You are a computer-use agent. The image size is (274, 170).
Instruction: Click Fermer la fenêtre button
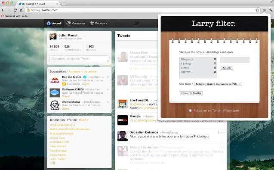[x=191, y=93]
